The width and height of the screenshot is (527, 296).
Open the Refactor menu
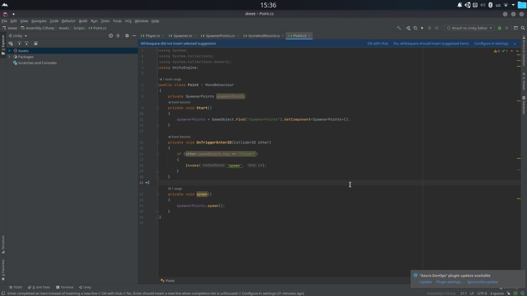[x=68, y=21]
